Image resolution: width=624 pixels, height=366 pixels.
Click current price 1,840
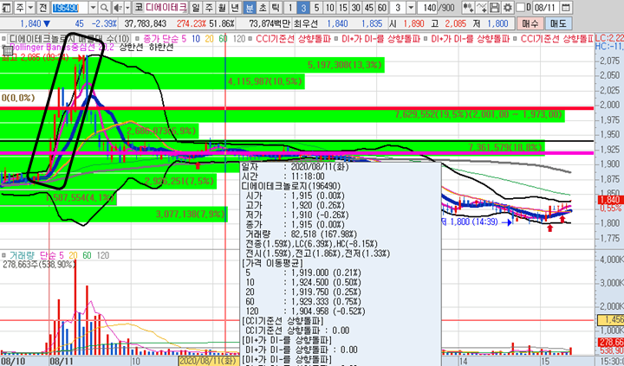(x=30, y=24)
